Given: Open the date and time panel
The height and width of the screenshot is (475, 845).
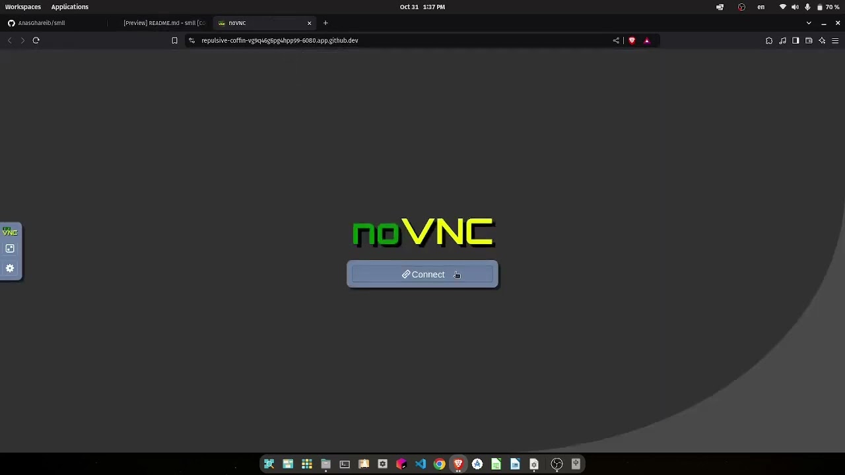Looking at the screenshot, I should 422,7.
